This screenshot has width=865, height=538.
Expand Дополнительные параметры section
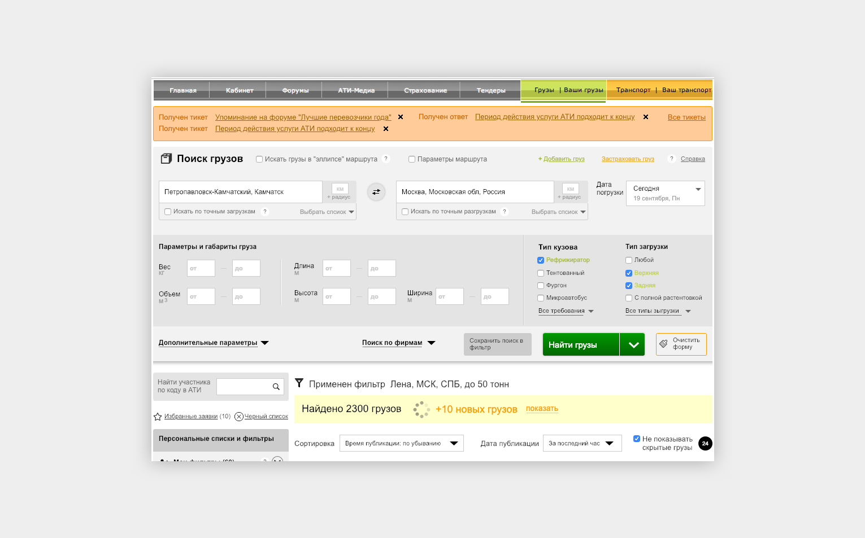214,343
